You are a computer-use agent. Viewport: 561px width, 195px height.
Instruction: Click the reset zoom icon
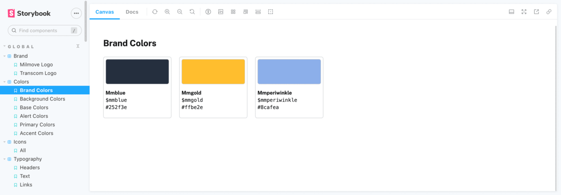[x=192, y=12]
